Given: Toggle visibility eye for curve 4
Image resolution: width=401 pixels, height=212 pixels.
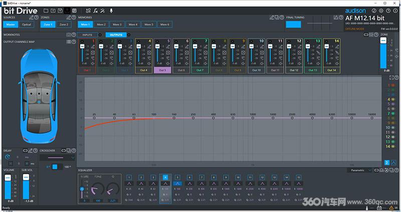Looking at the screenshot, I should (393, 99).
